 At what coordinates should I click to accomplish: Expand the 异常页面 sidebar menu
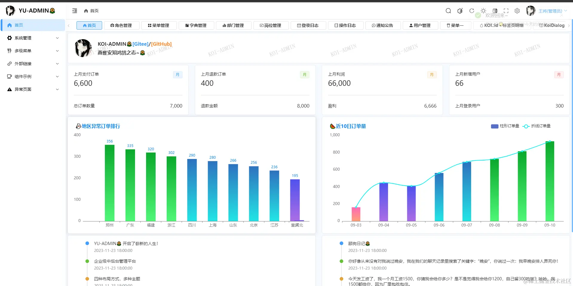click(x=33, y=89)
